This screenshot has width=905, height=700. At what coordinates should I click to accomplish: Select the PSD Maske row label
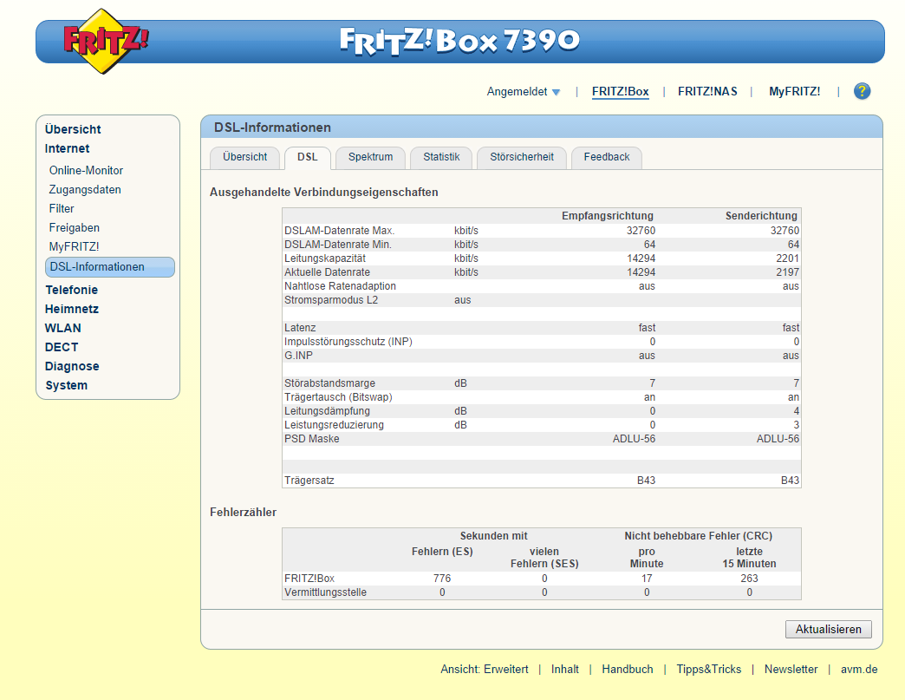(312, 438)
